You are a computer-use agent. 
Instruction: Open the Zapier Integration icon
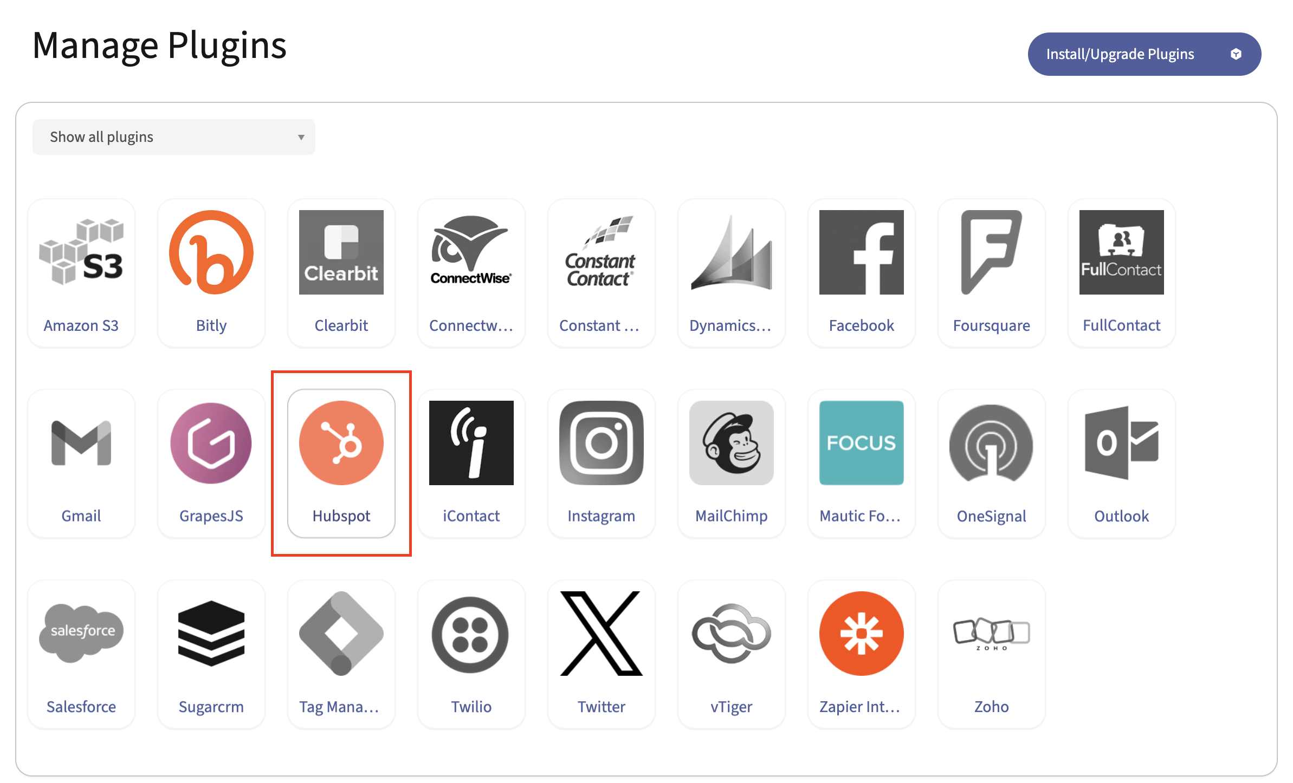(x=861, y=633)
